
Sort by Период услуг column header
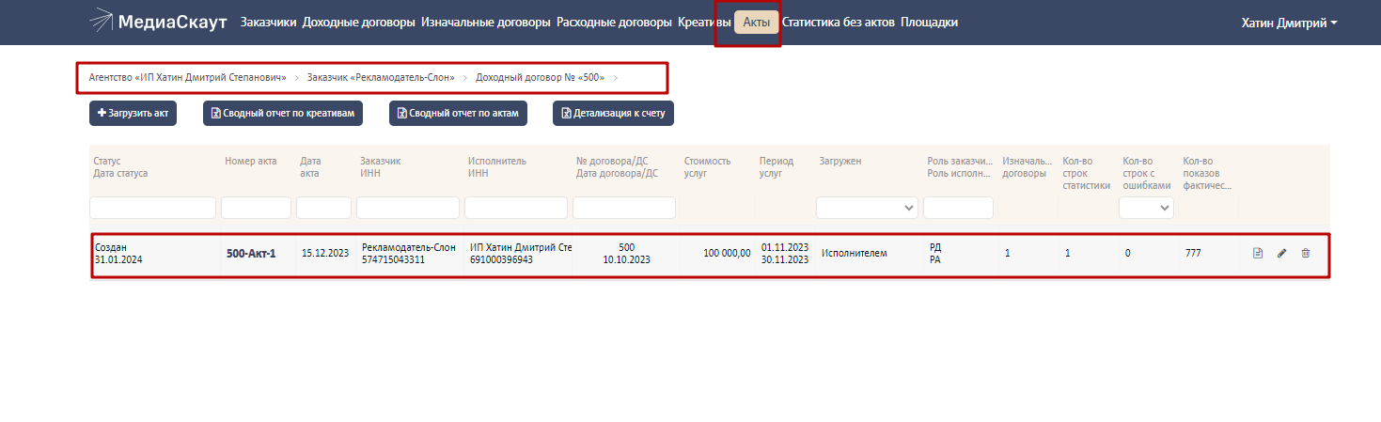coord(777,167)
